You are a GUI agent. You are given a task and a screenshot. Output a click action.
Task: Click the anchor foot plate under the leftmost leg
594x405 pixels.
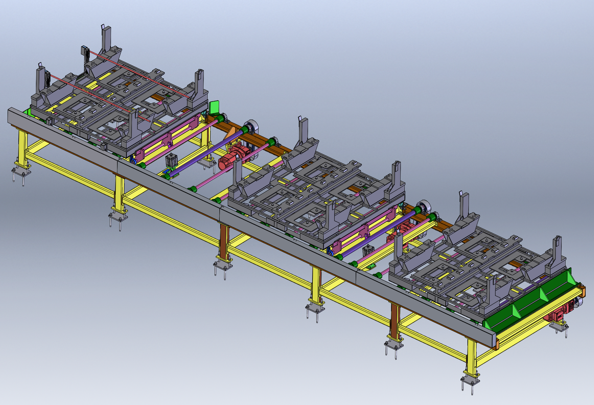(x=21, y=170)
